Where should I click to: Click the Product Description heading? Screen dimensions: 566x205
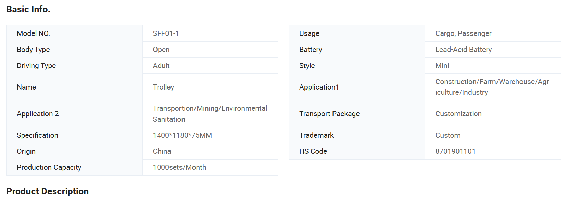click(47, 191)
